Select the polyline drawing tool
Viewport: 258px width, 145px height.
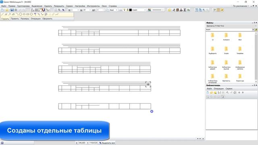(6, 14)
